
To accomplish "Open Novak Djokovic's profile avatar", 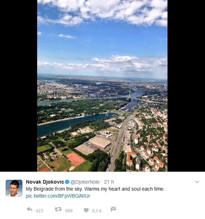I will tap(14, 188).
